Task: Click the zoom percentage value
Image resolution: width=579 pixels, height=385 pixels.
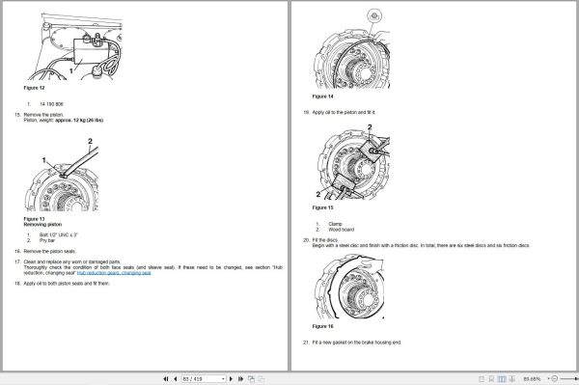Action: tap(532, 379)
